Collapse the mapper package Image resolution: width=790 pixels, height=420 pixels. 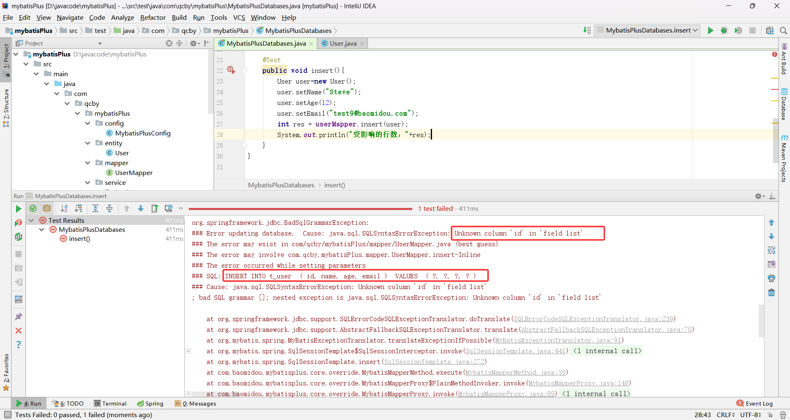pos(88,163)
